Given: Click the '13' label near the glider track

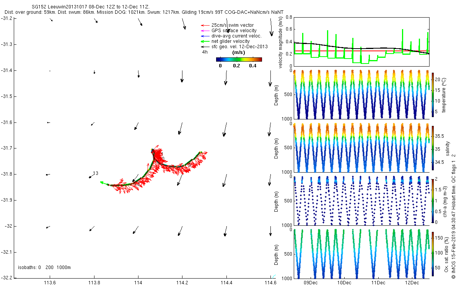Looking at the screenshot, I should coord(96,173).
